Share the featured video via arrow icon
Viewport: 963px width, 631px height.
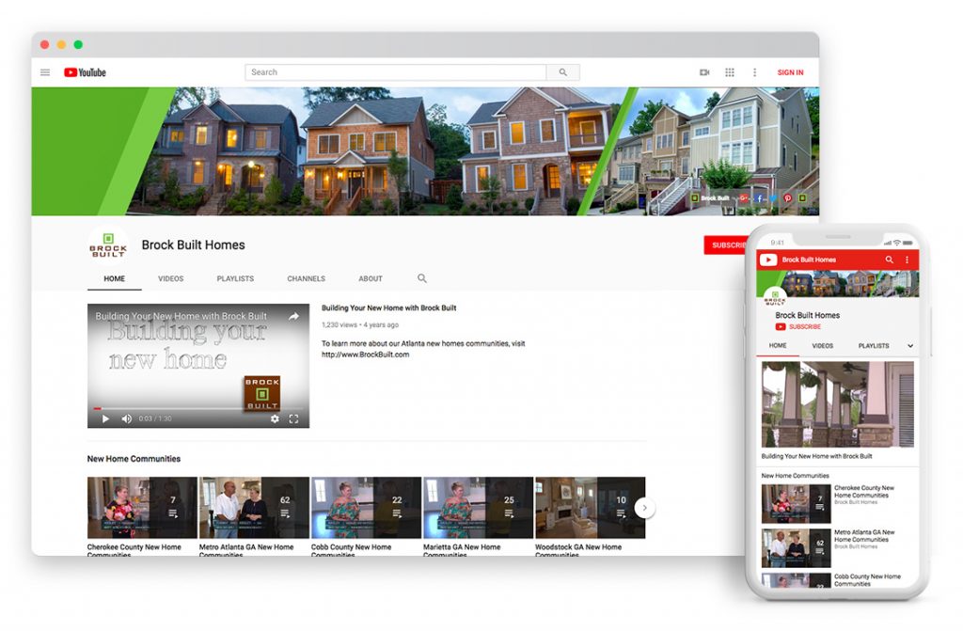coord(293,316)
